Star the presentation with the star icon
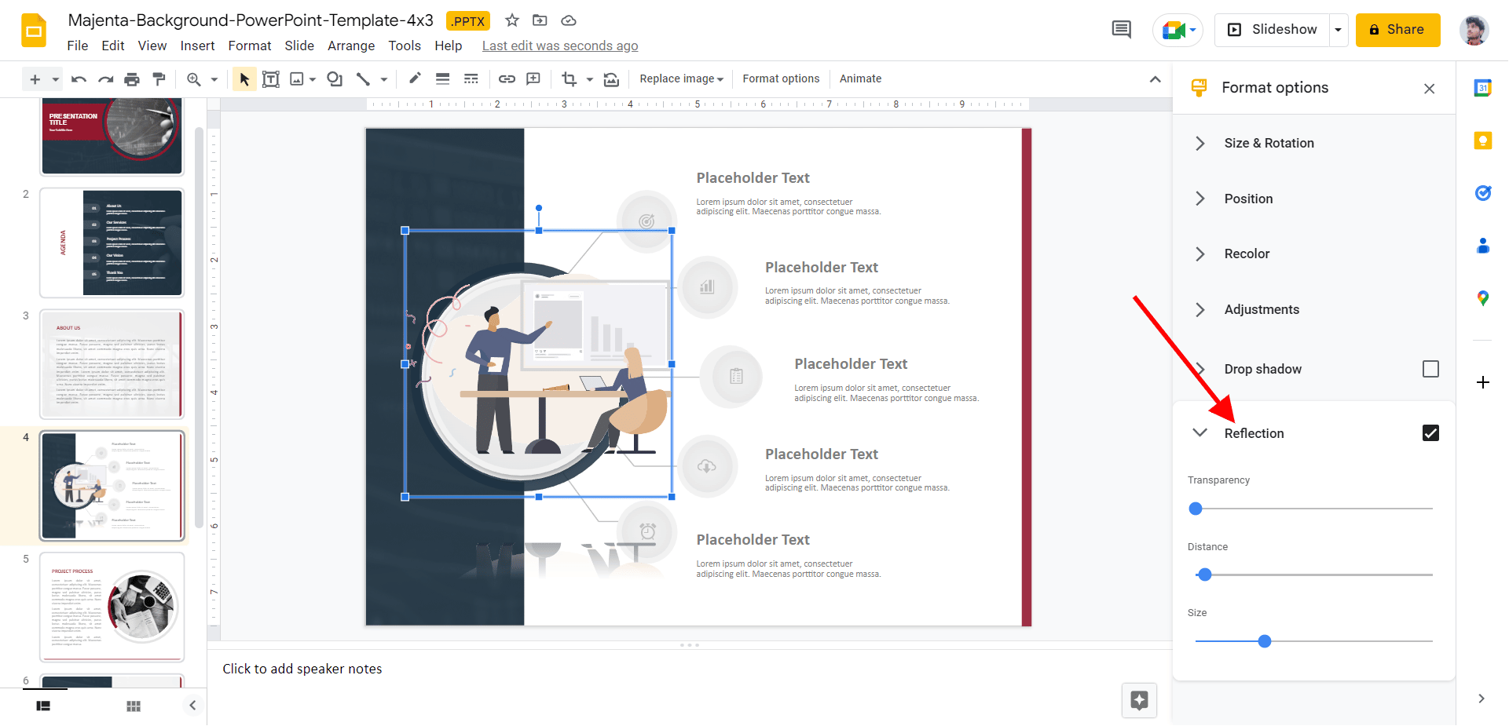The height and width of the screenshot is (726, 1509). click(x=512, y=20)
